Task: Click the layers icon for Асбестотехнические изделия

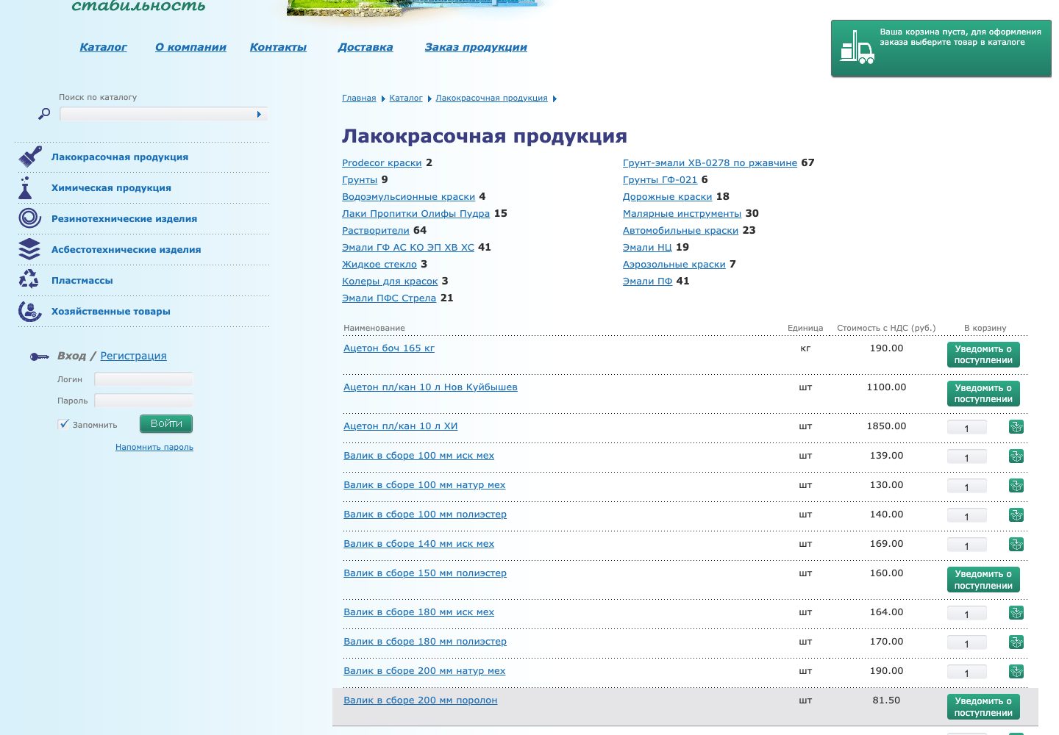Action: pyautogui.click(x=29, y=249)
